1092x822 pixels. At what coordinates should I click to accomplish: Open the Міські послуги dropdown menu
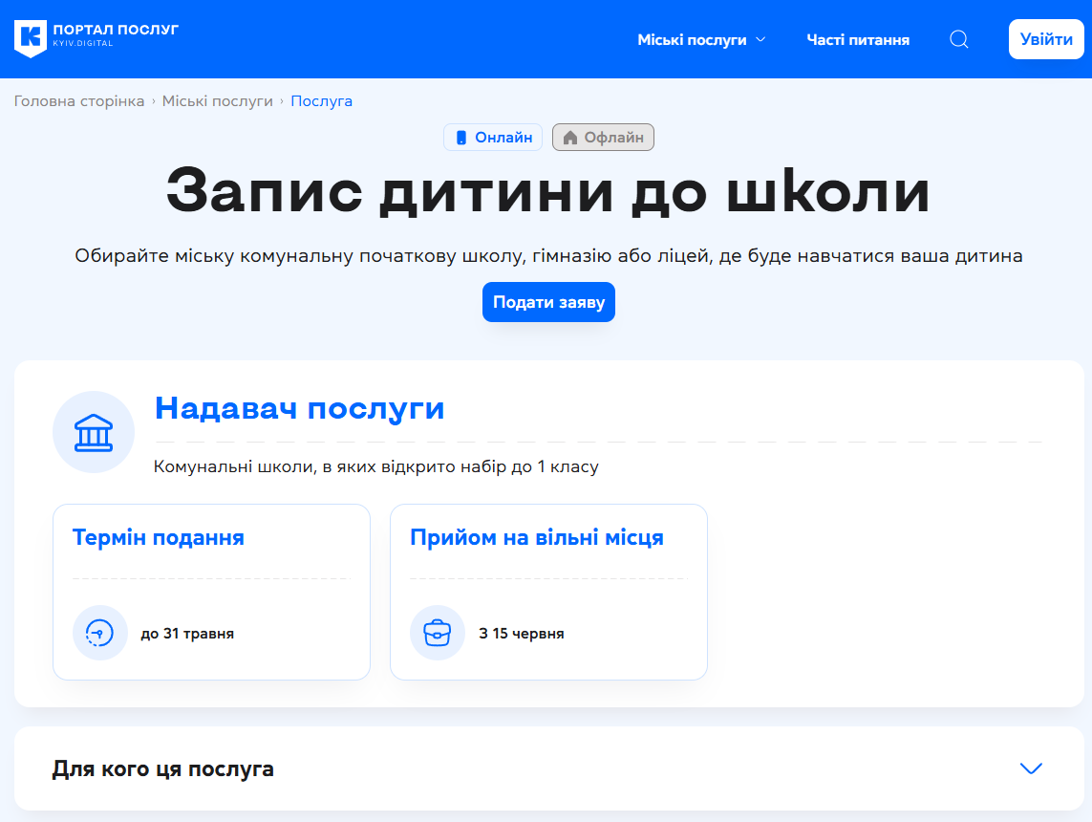click(x=701, y=40)
